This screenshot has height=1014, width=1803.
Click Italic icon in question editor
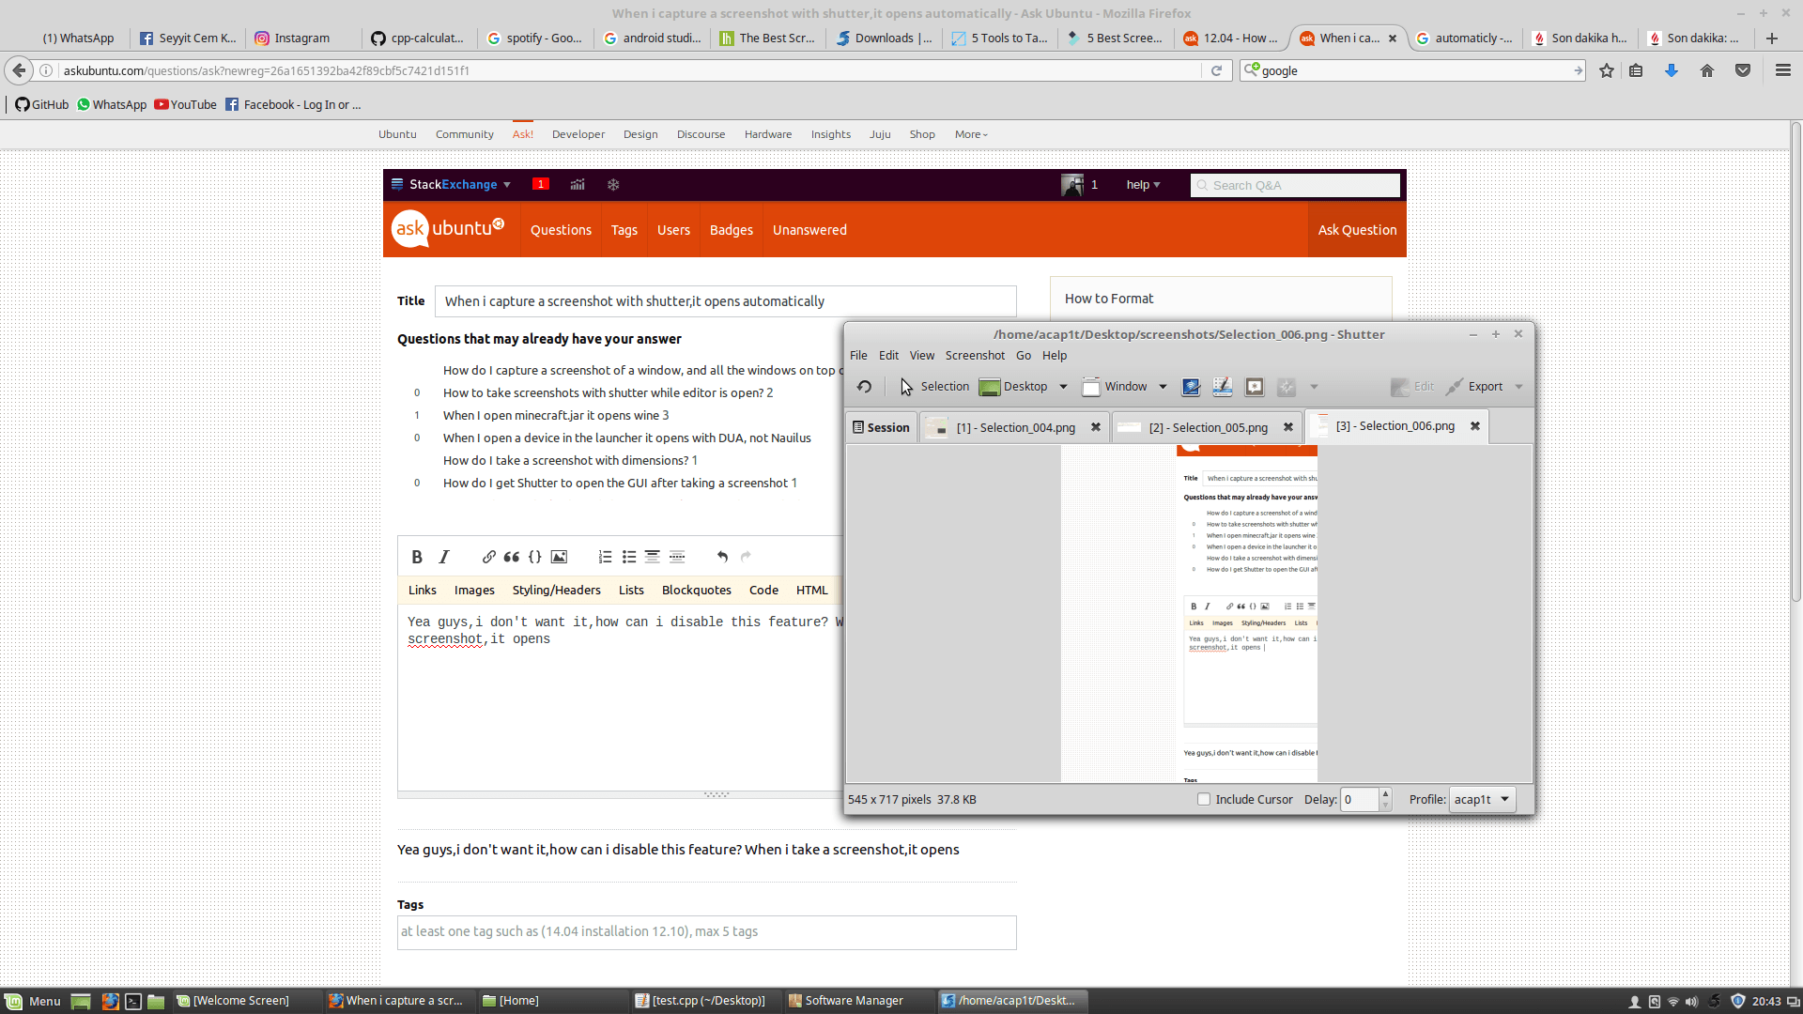coord(444,557)
